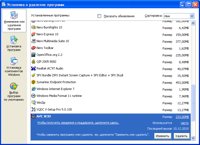The image size is (200, 145).
Task: Click the 225,00МБ size value
Action: [x=182, y=55]
